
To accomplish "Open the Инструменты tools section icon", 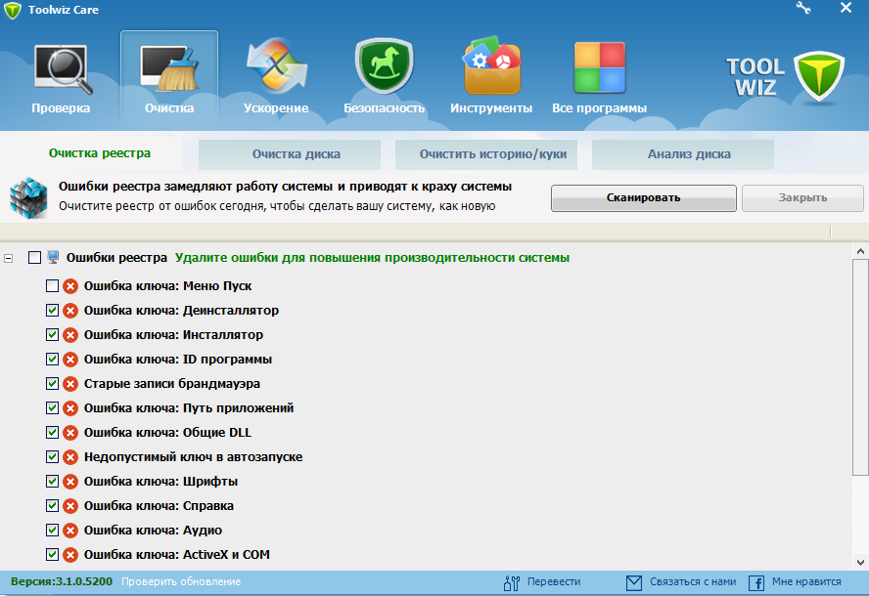I will tap(491, 68).
